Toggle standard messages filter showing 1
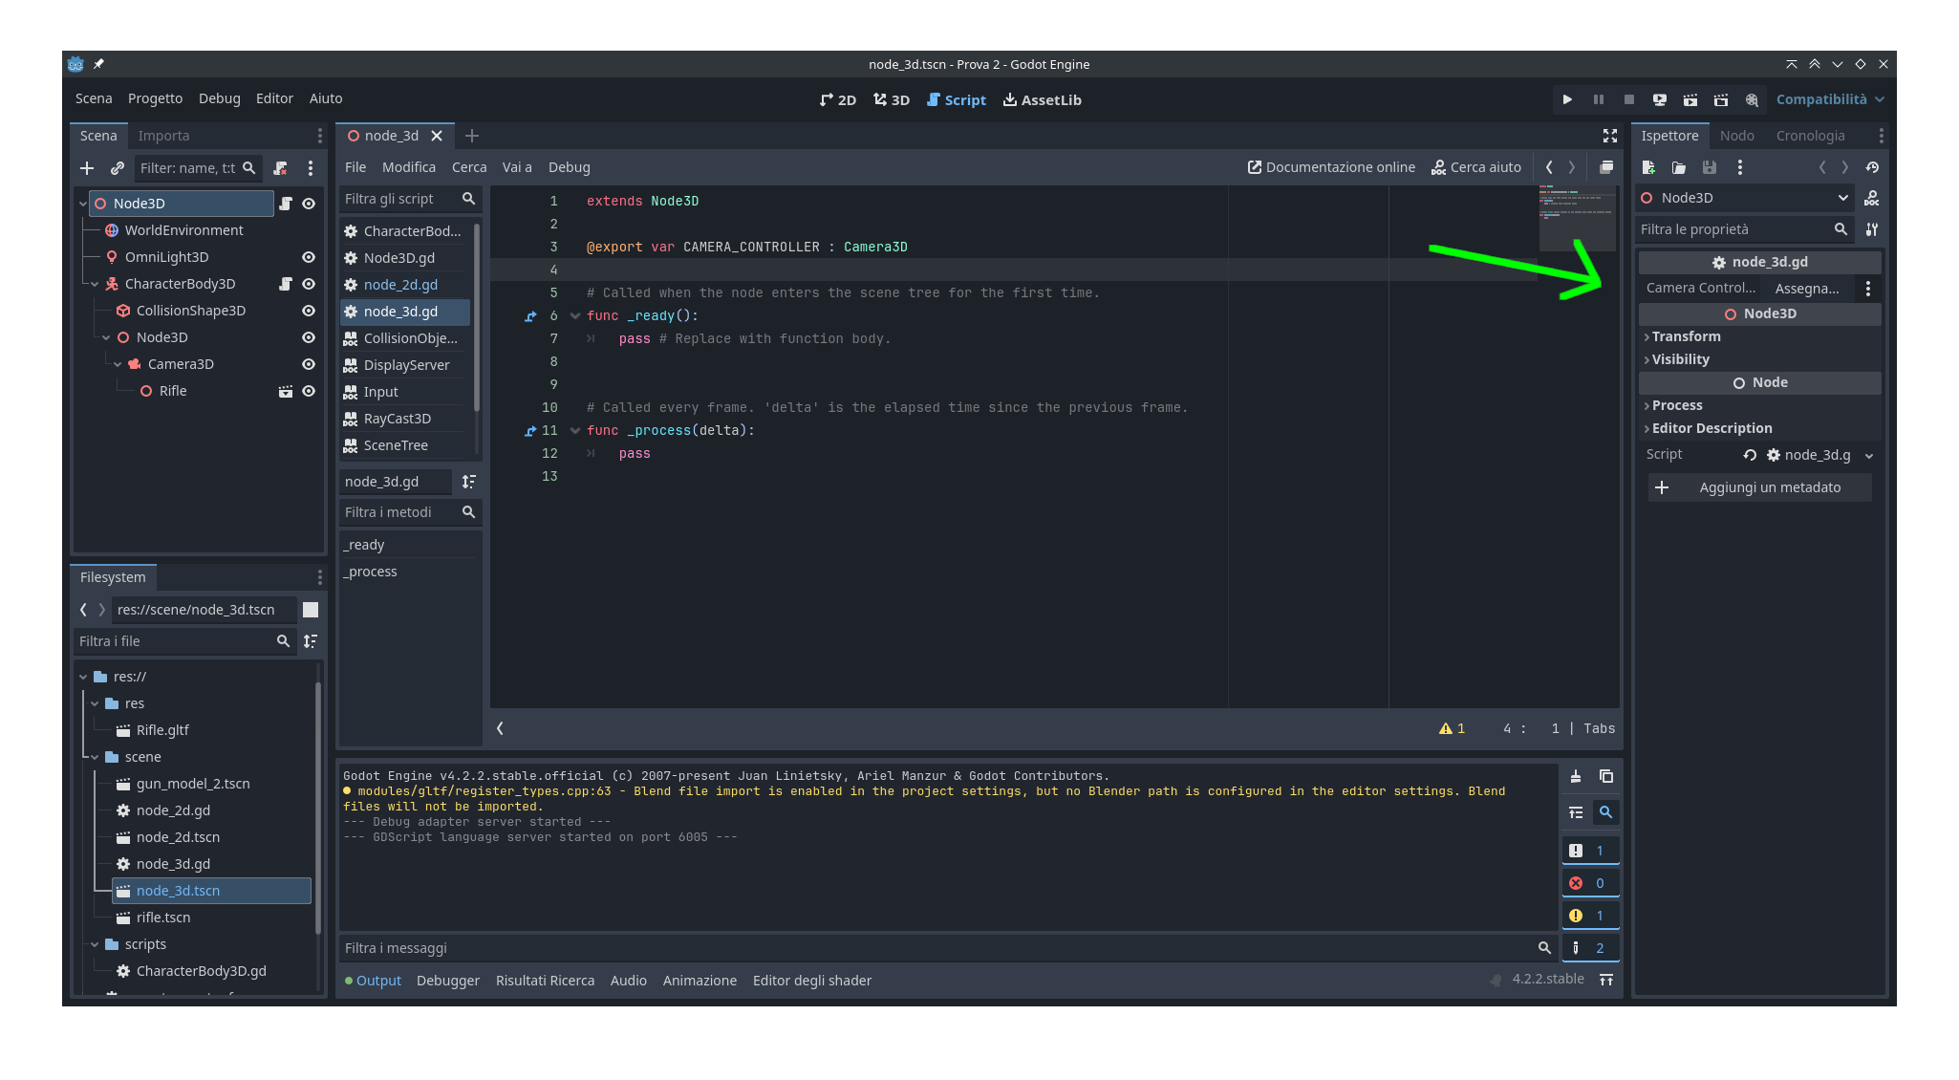The image size is (1959, 1080). 1590,851
